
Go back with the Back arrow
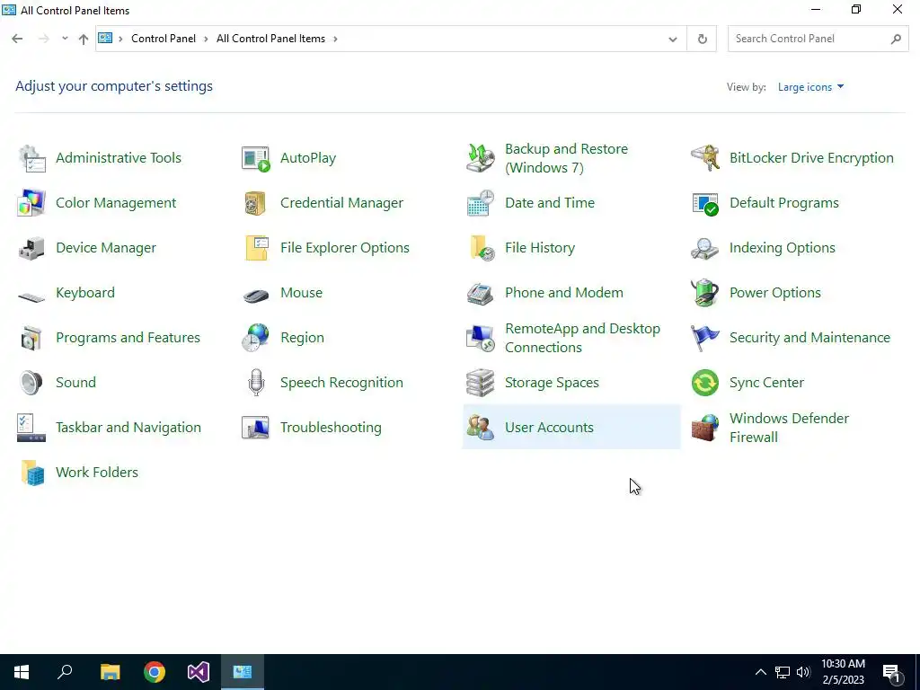click(17, 39)
